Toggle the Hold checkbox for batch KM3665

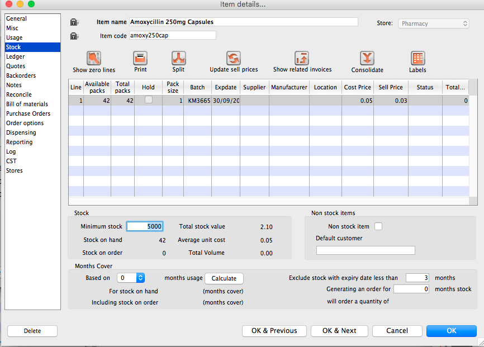[x=148, y=100]
